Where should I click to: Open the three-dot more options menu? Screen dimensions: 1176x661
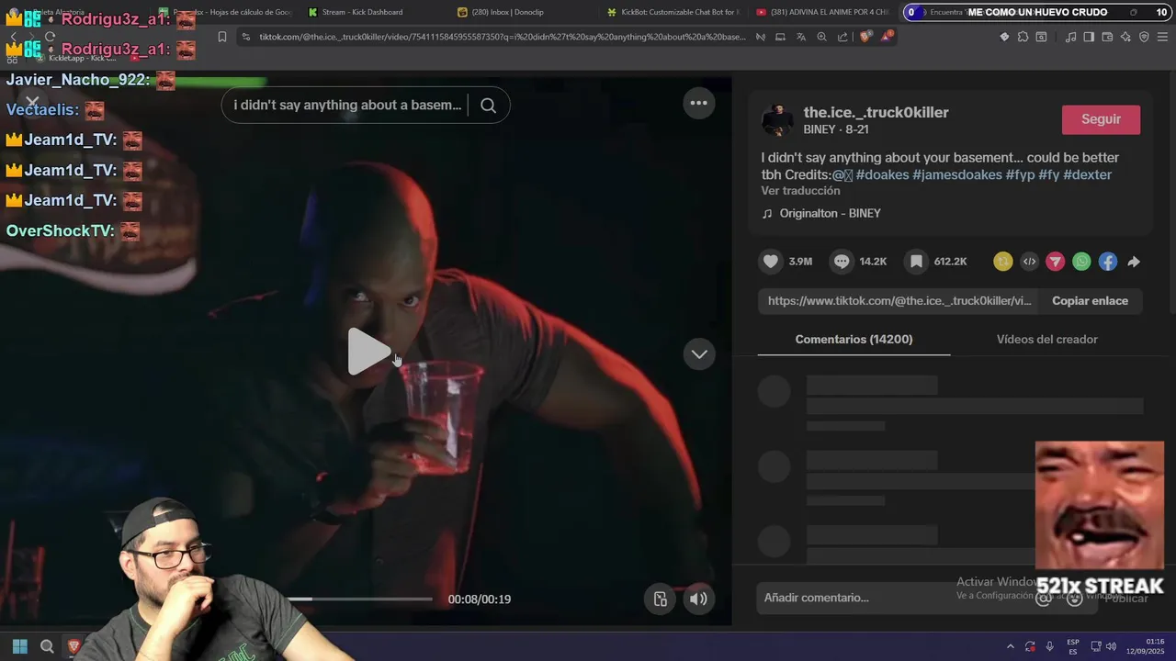pyautogui.click(x=698, y=103)
